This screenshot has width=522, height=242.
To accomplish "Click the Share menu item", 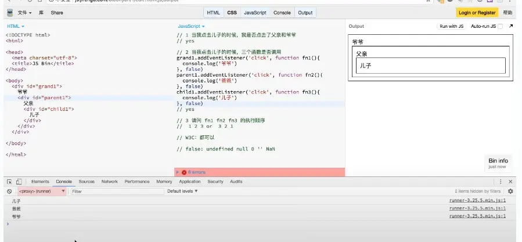I will [x=56, y=13].
